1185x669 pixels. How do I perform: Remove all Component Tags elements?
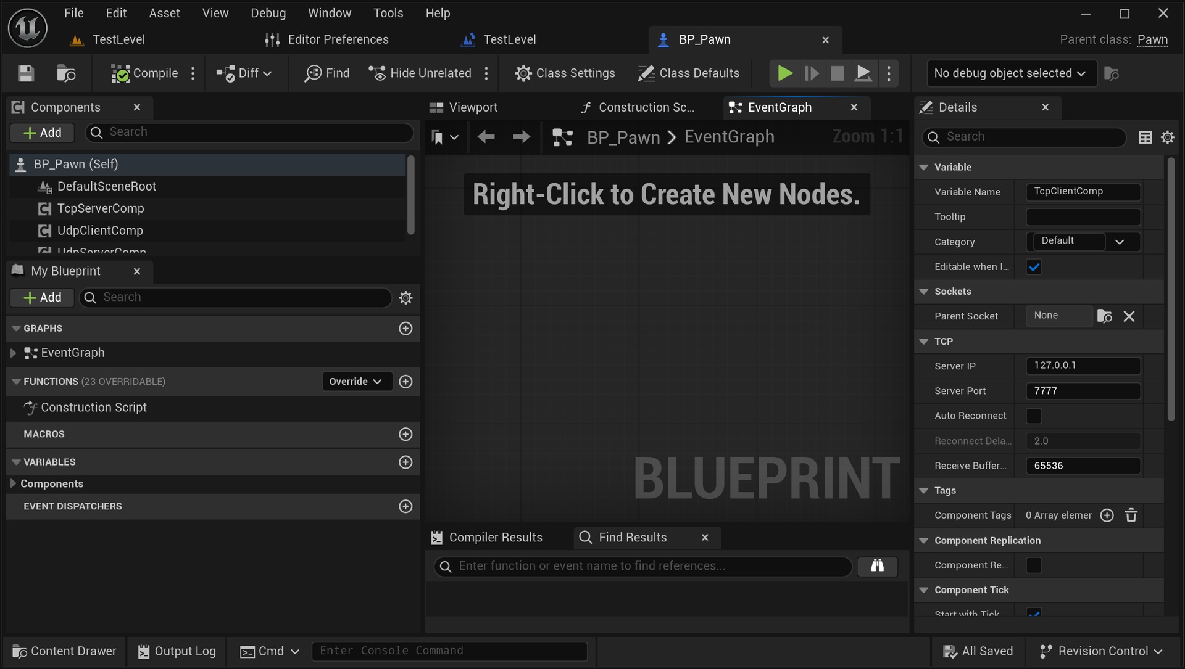[1131, 515]
